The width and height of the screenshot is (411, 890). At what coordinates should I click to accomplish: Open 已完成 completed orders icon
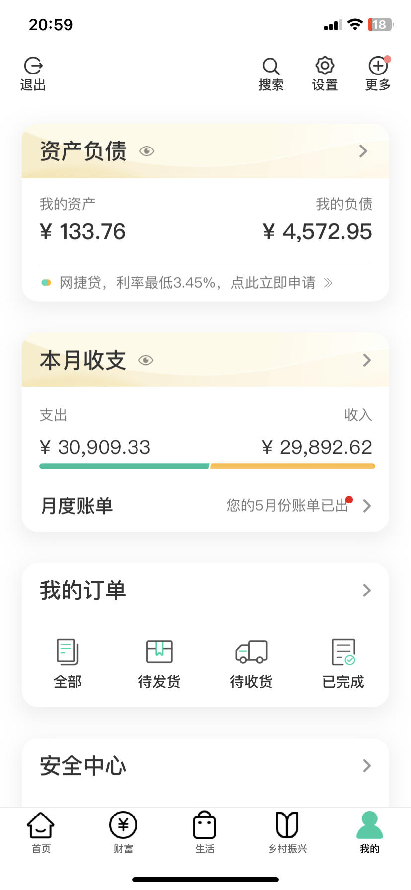pyautogui.click(x=343, y=652)
